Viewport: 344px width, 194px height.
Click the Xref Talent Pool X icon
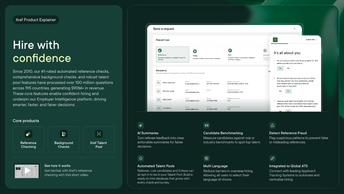(99, 134)
